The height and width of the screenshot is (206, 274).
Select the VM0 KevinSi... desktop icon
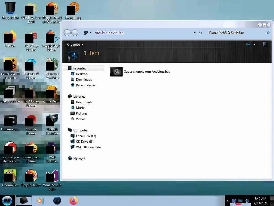click(x=52, y=152)
